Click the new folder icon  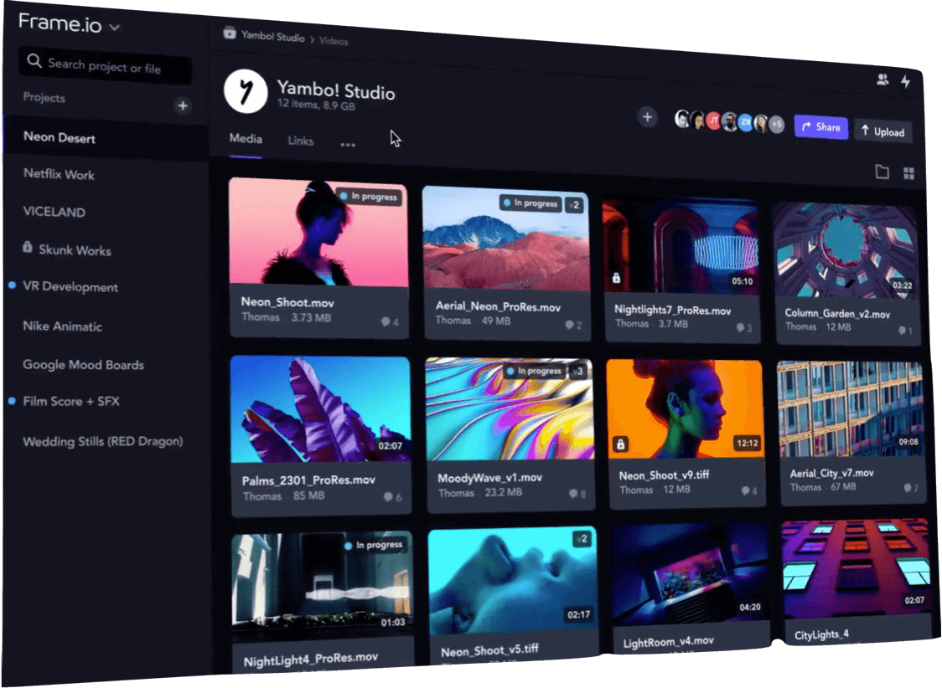click(882, 172)
